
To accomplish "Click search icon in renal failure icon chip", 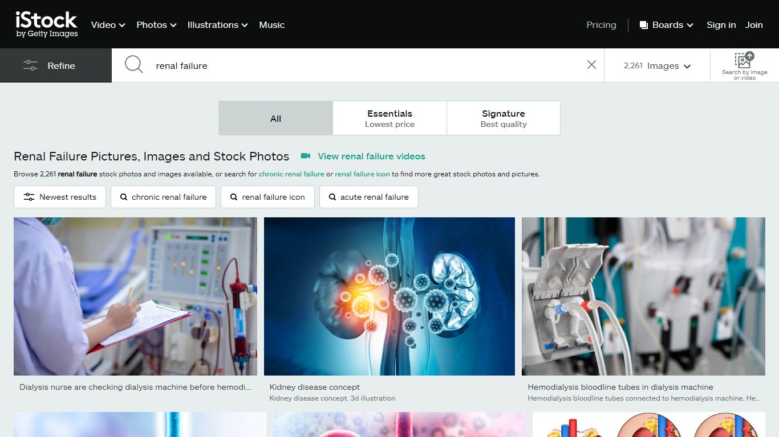I will (234, 197).
